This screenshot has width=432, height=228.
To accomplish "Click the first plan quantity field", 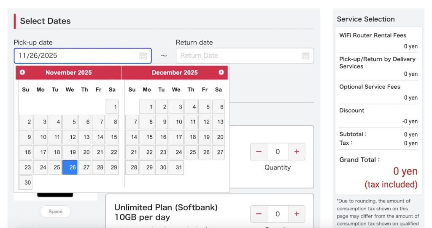I will (278, 152).
